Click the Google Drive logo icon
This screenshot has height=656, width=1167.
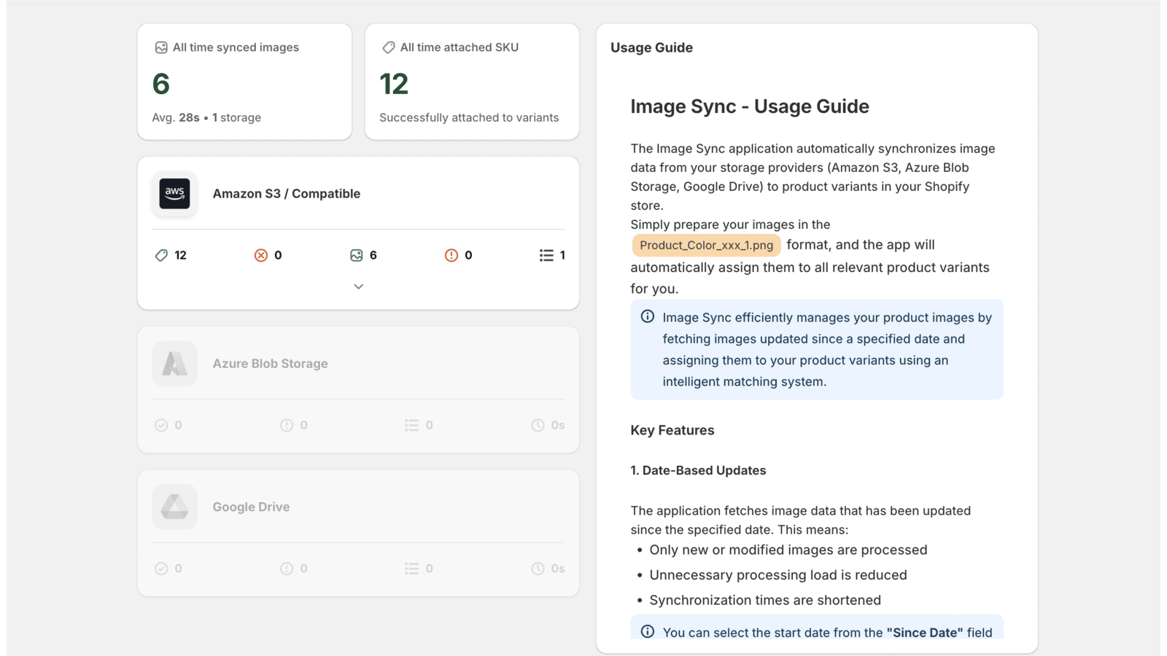tap(174, 507)
